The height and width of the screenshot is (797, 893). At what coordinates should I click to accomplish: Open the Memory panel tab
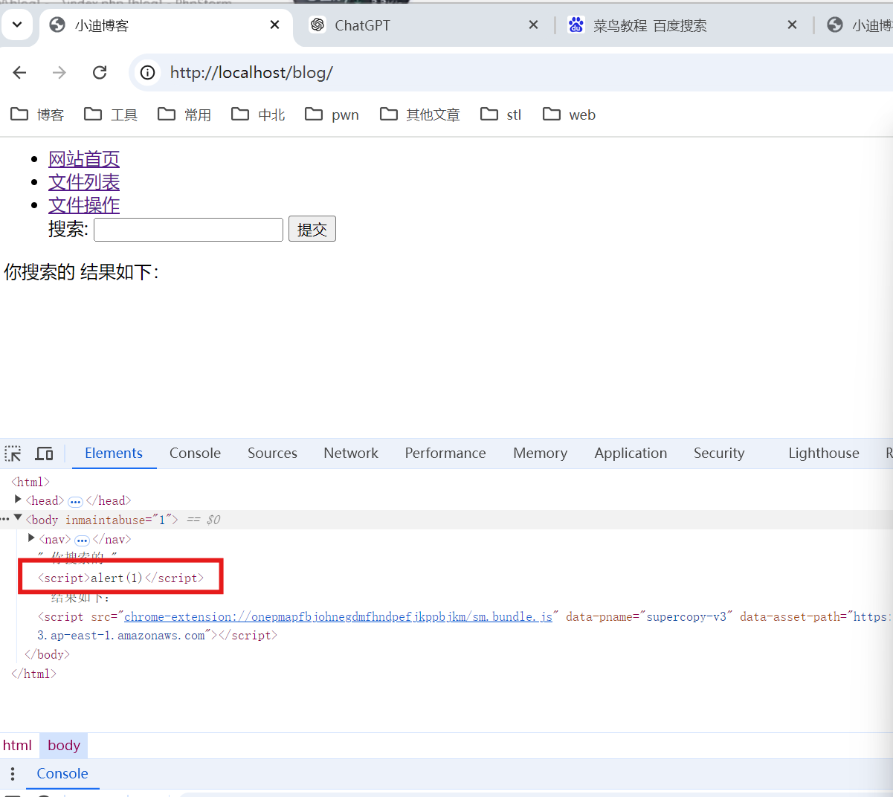[x=541, y=453]
